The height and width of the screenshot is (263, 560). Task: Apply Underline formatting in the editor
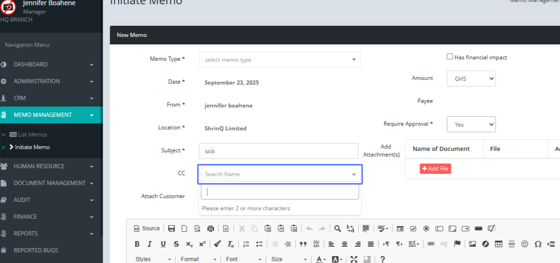tap(163, 244)
